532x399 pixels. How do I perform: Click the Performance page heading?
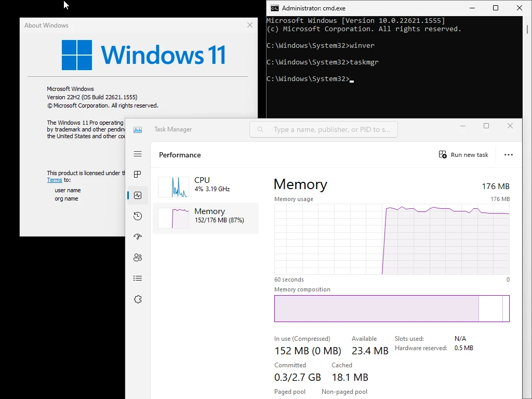point(179,155)
